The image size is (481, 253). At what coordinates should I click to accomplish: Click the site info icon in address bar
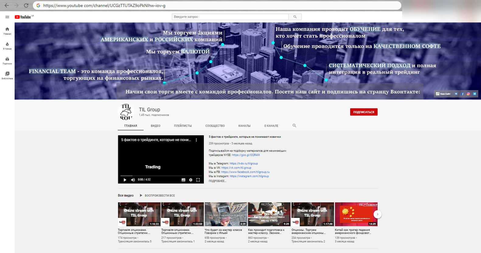tap(38, 5)
